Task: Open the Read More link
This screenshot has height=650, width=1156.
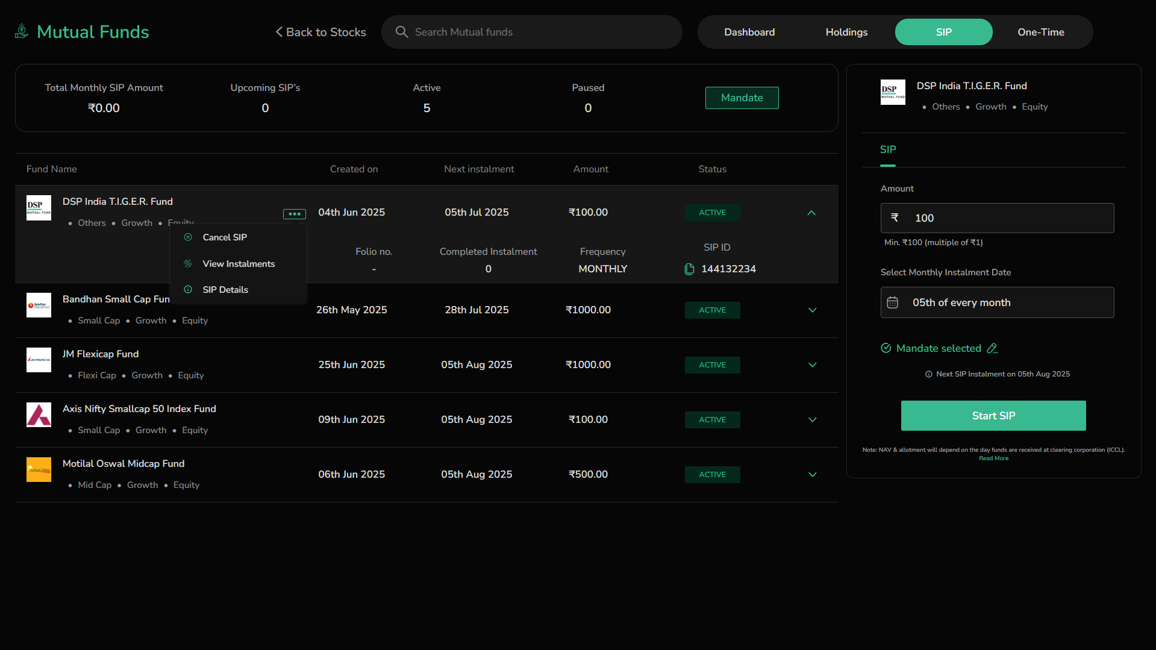Action: tap(993, 458)
